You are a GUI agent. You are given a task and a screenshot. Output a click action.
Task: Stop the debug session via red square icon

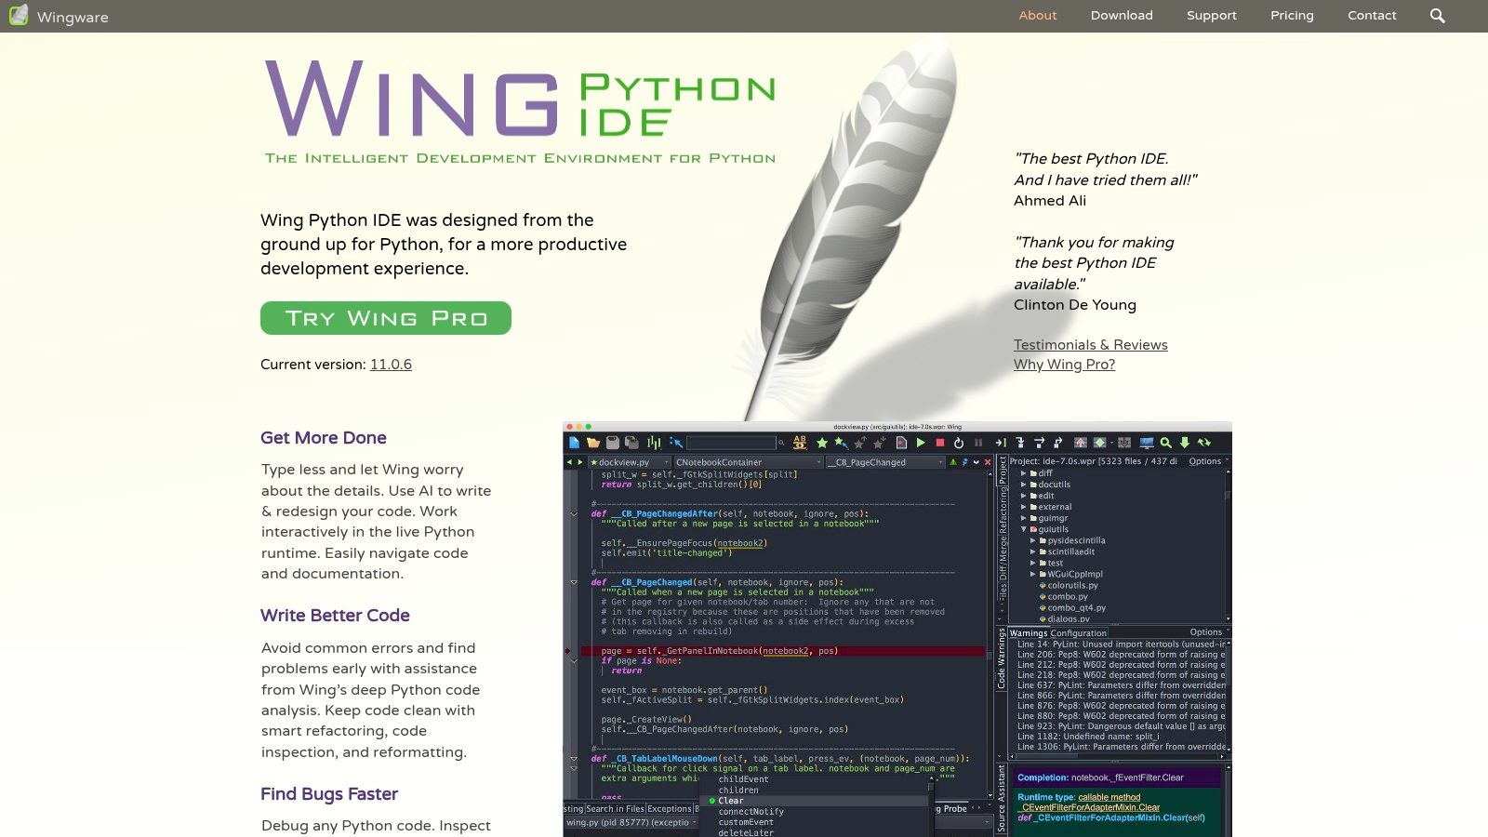click(940, 443)
